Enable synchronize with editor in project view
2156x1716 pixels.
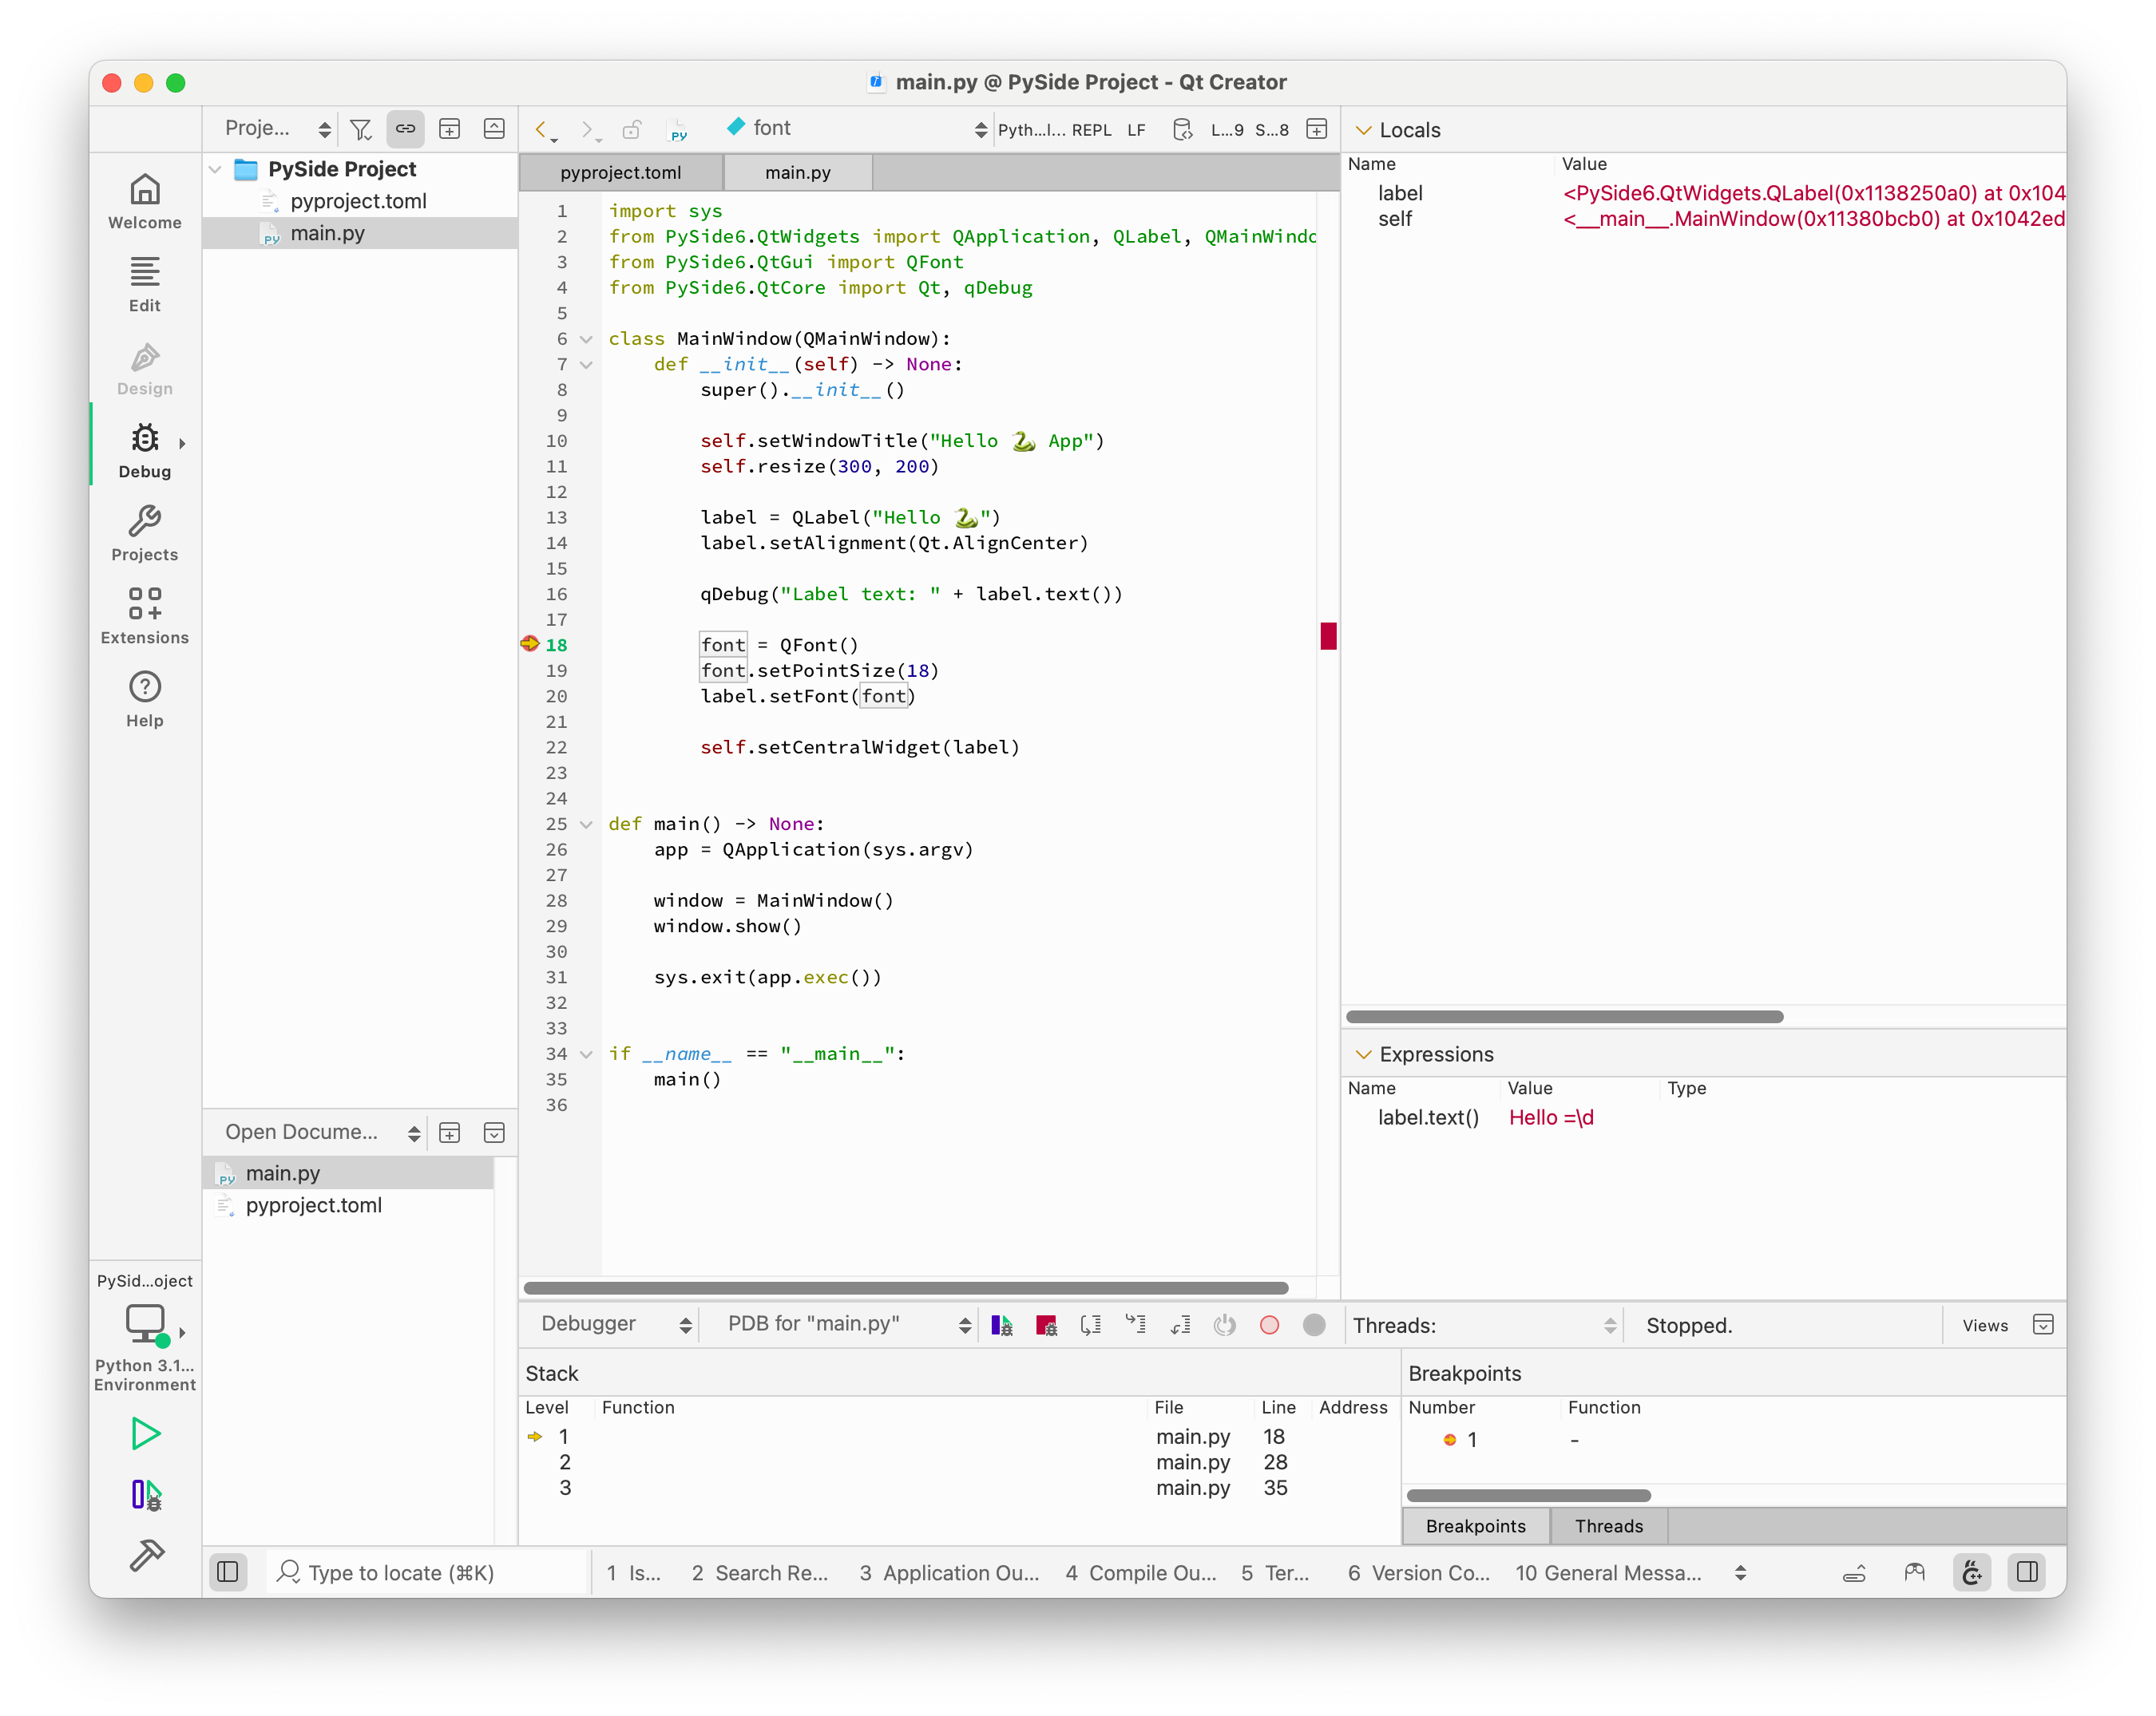pos(405,129)
